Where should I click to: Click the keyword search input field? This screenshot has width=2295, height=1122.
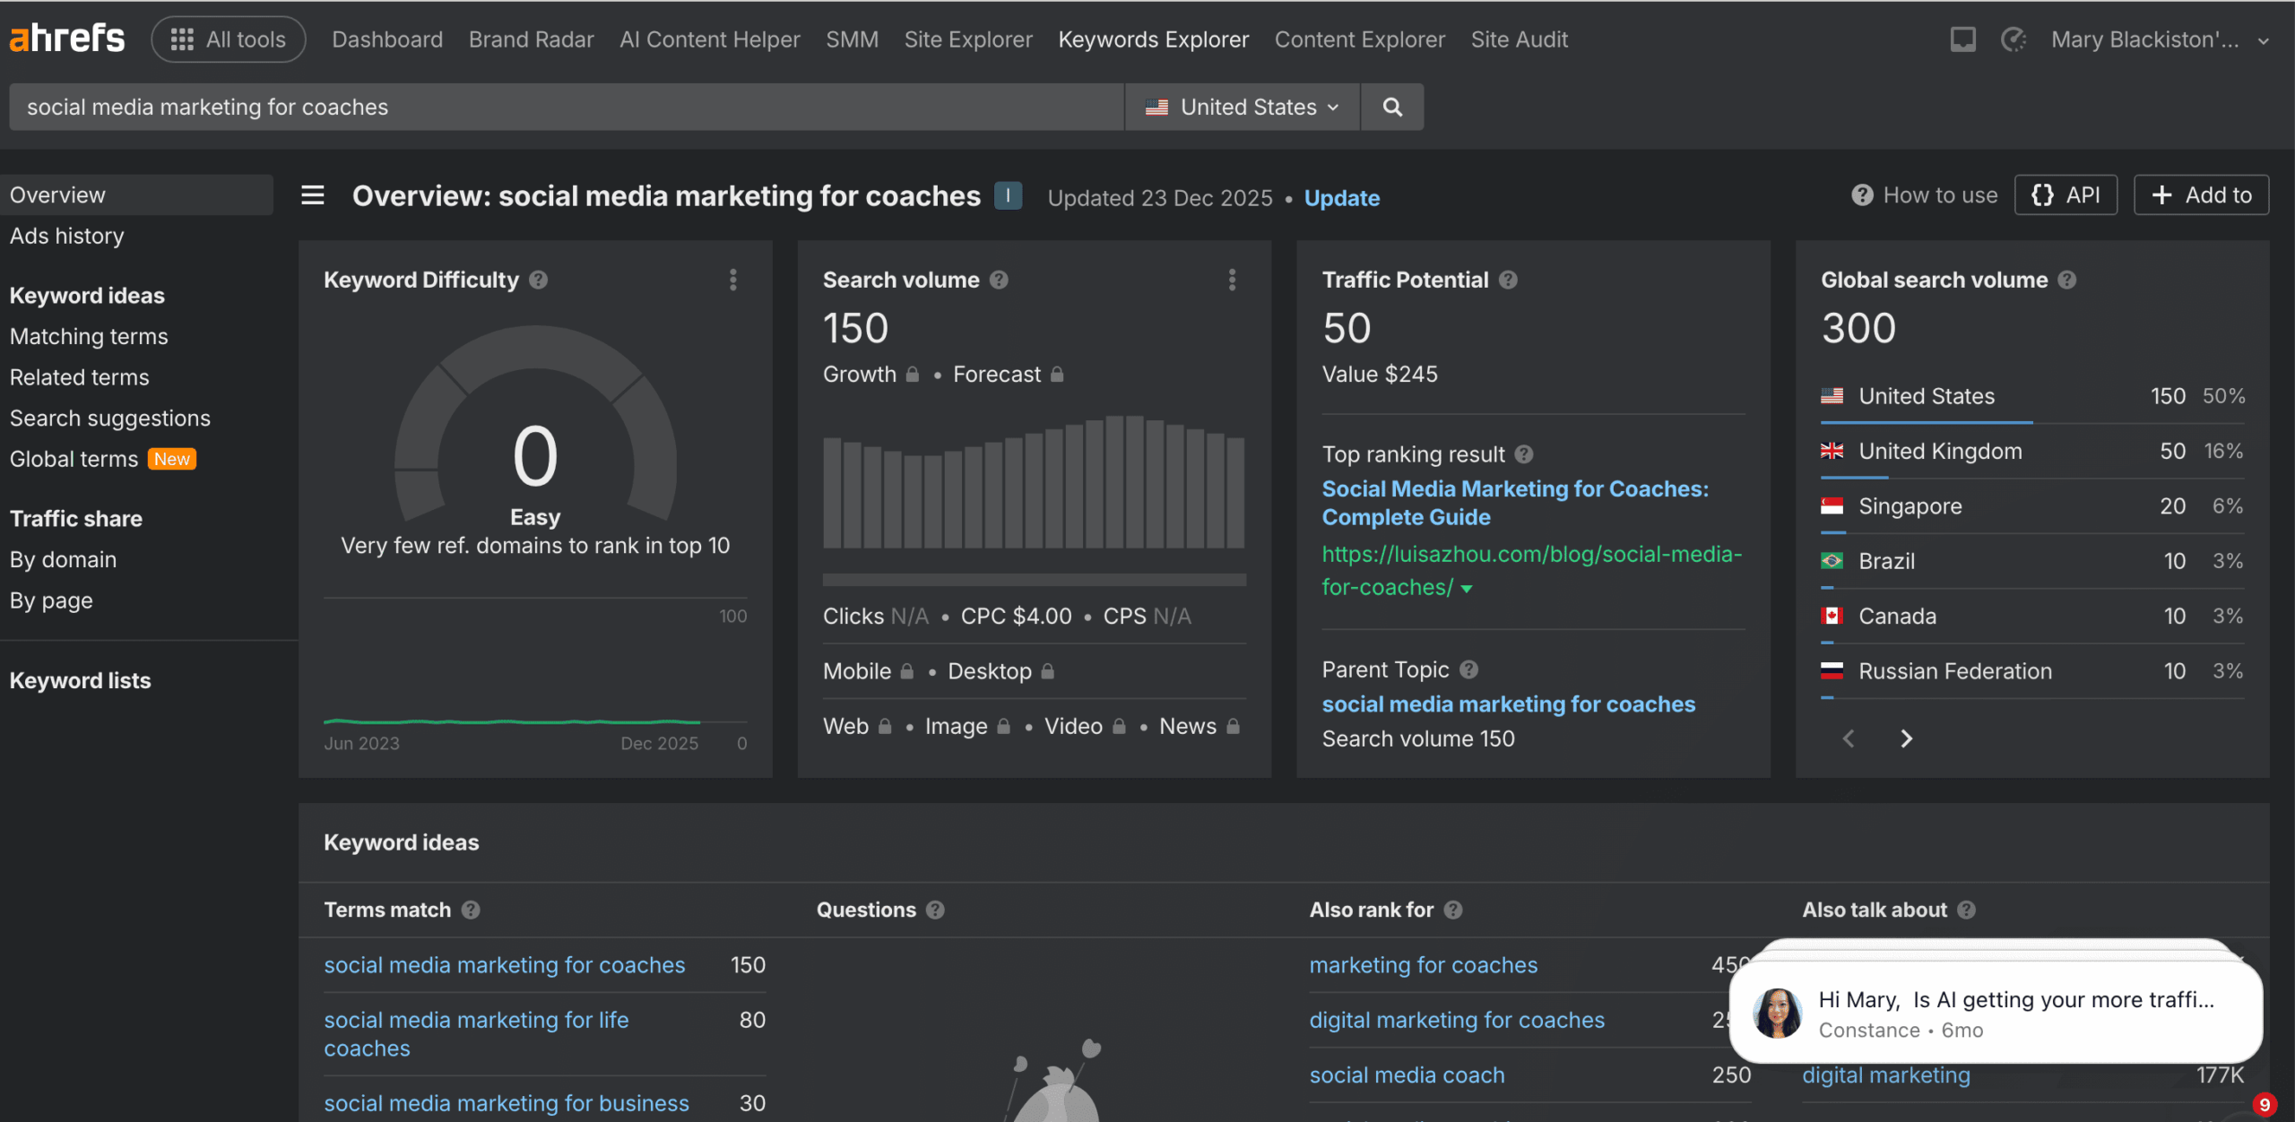565,107
